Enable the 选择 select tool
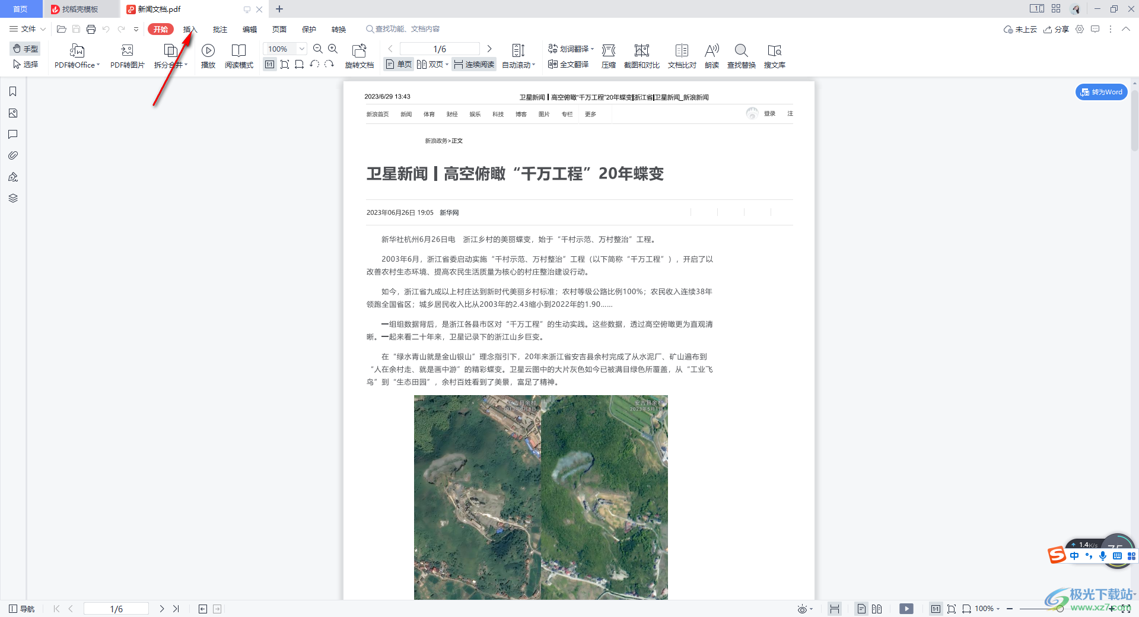 (x=26, y=64)
